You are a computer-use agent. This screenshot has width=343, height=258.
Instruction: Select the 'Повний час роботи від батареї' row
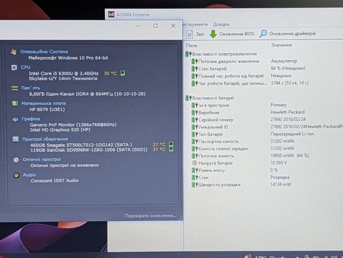pos(264,76)
